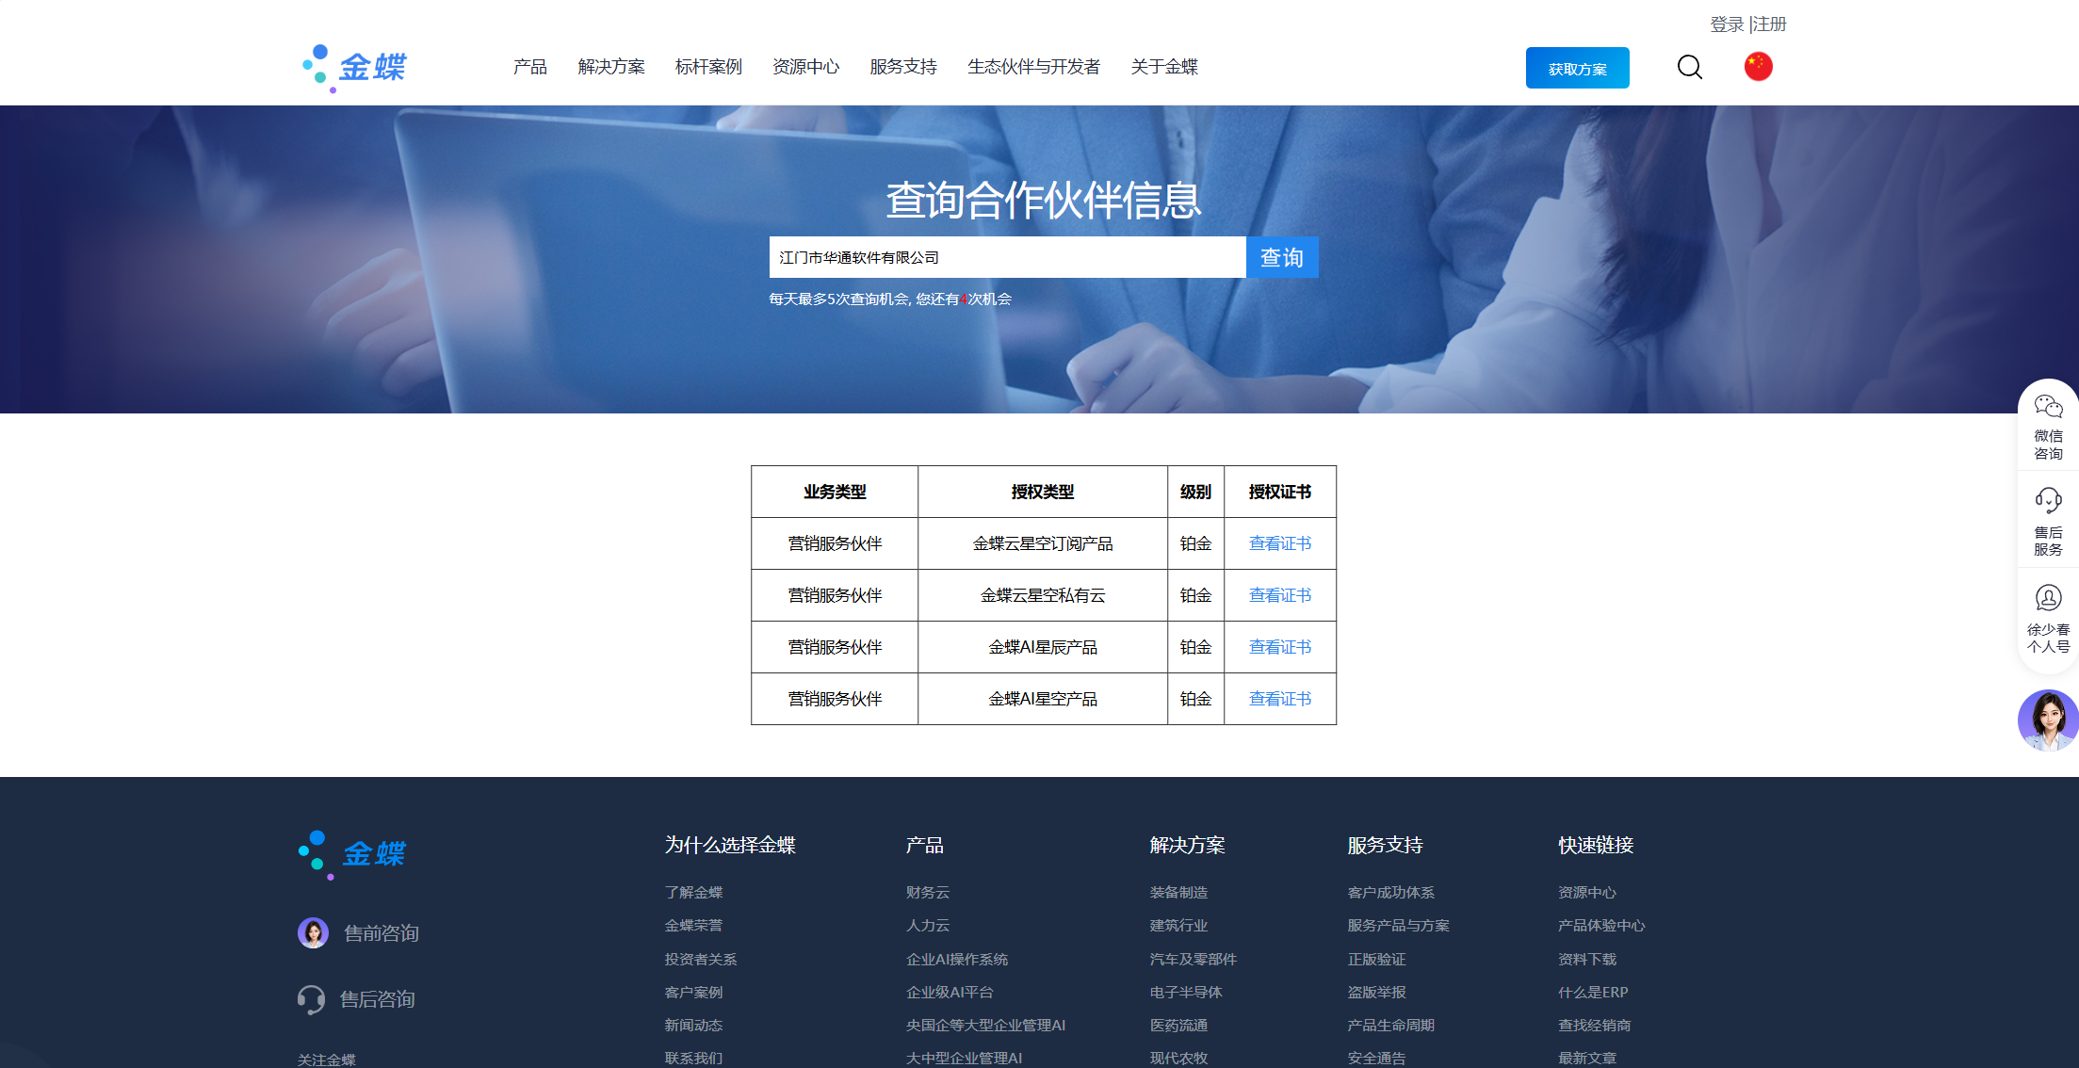Open footer link 资源中心

point(1587,892)
